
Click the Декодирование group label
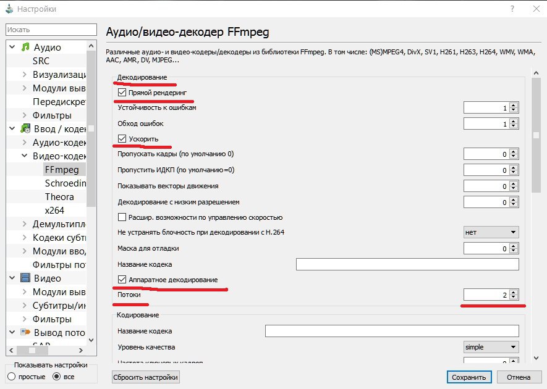(x=142, y=77)
